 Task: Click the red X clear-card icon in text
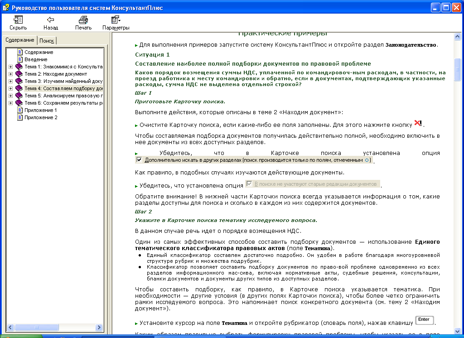418,123
